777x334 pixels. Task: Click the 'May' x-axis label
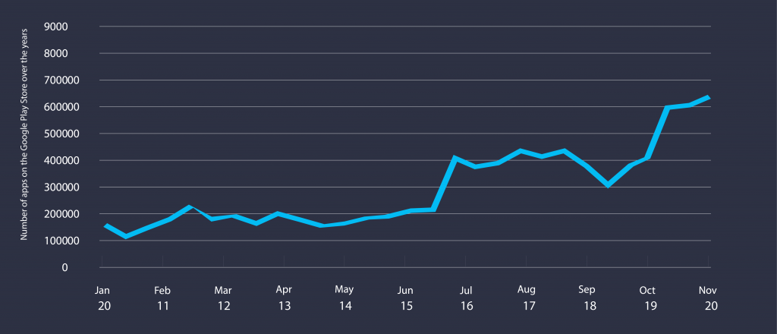coord(344,289)
